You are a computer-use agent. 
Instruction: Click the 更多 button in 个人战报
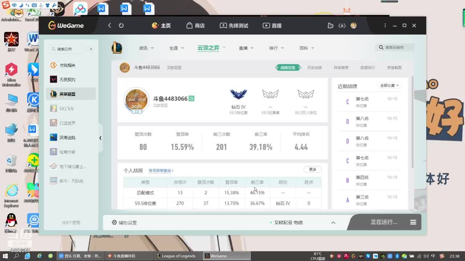313,169
